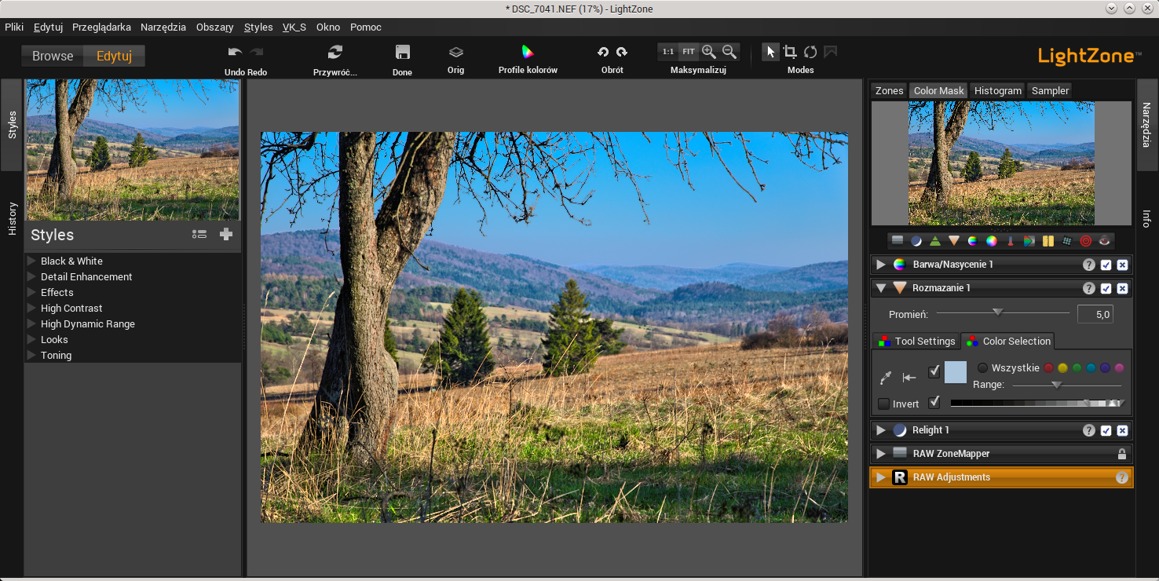Disable the Barwa/Nasycenie 1 tool checkbox

(1106, 265)
